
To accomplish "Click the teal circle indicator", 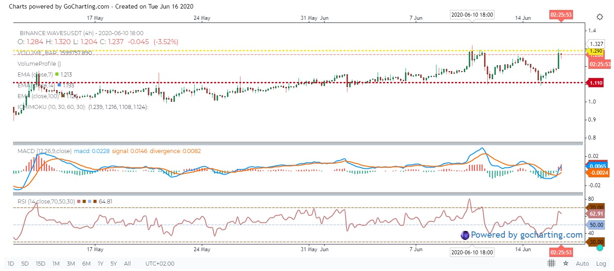I will pyautogui.click(x=599, y=248).
